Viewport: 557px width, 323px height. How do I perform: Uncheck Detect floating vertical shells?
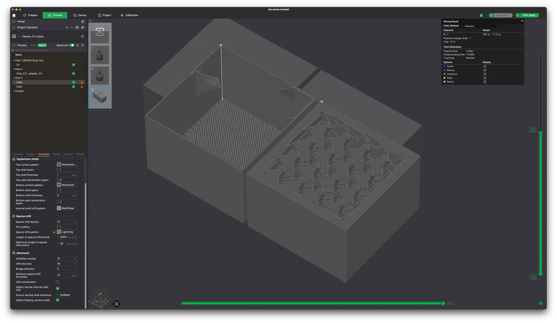(57, 300)
